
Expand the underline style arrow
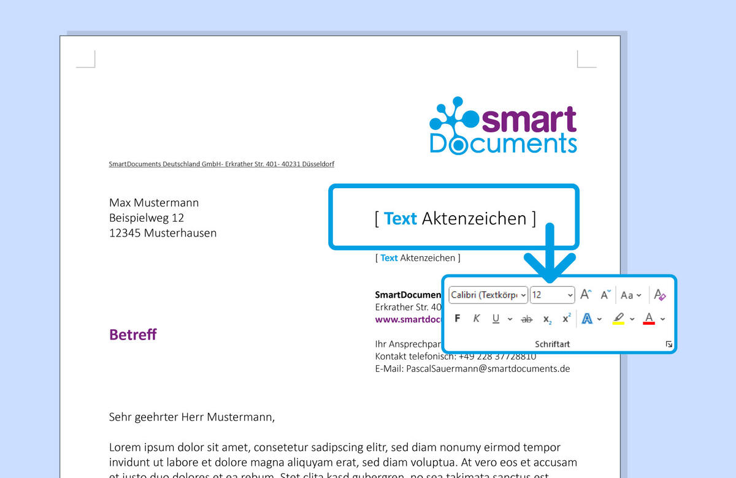pos(509,319)
